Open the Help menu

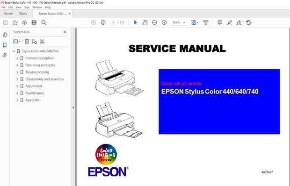coord(48,7)
